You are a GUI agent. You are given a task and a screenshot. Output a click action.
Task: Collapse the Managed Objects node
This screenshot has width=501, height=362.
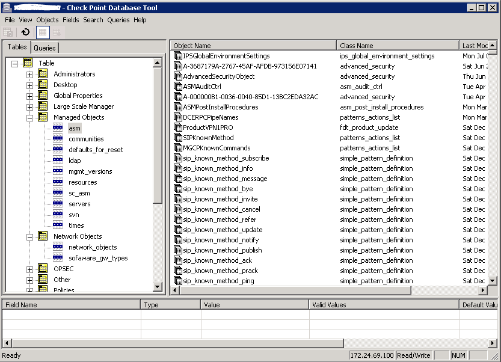(x=29, y=118)
